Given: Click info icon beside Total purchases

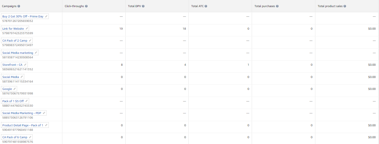Looking at the screenshot, I should tap(278, 6).
